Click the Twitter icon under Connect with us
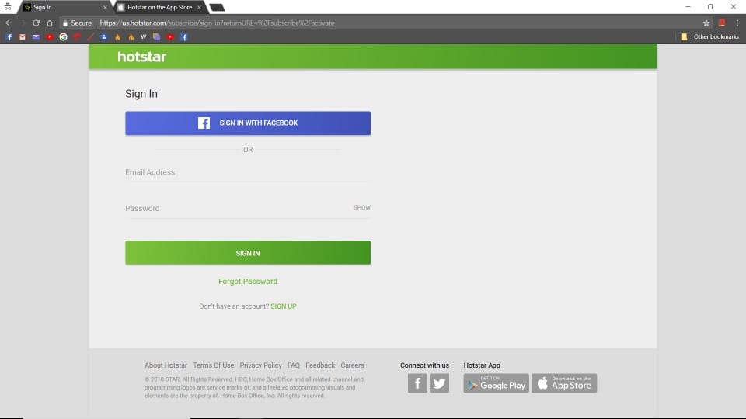This screenshot has height=419, width=746. (439, 383)
